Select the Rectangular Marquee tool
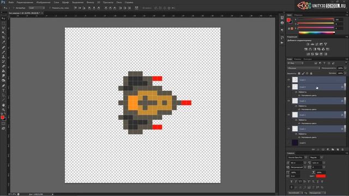The width and height of the screenshot is (349, 196). 3,23
